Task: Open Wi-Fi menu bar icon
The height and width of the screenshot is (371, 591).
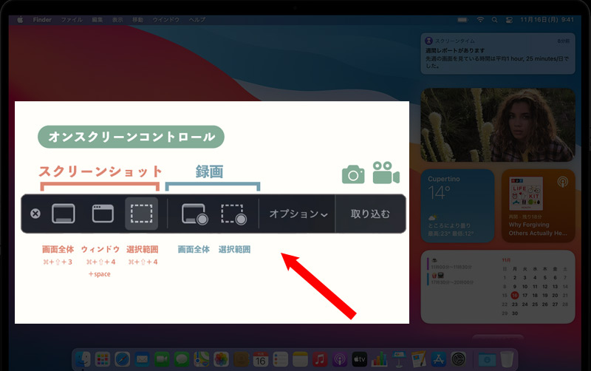Action: tap(480, 20)
